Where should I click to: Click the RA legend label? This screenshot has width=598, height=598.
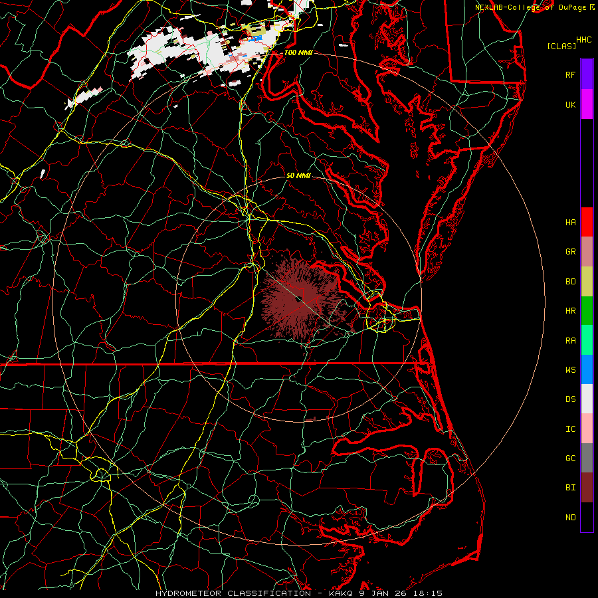pos(570,341)
